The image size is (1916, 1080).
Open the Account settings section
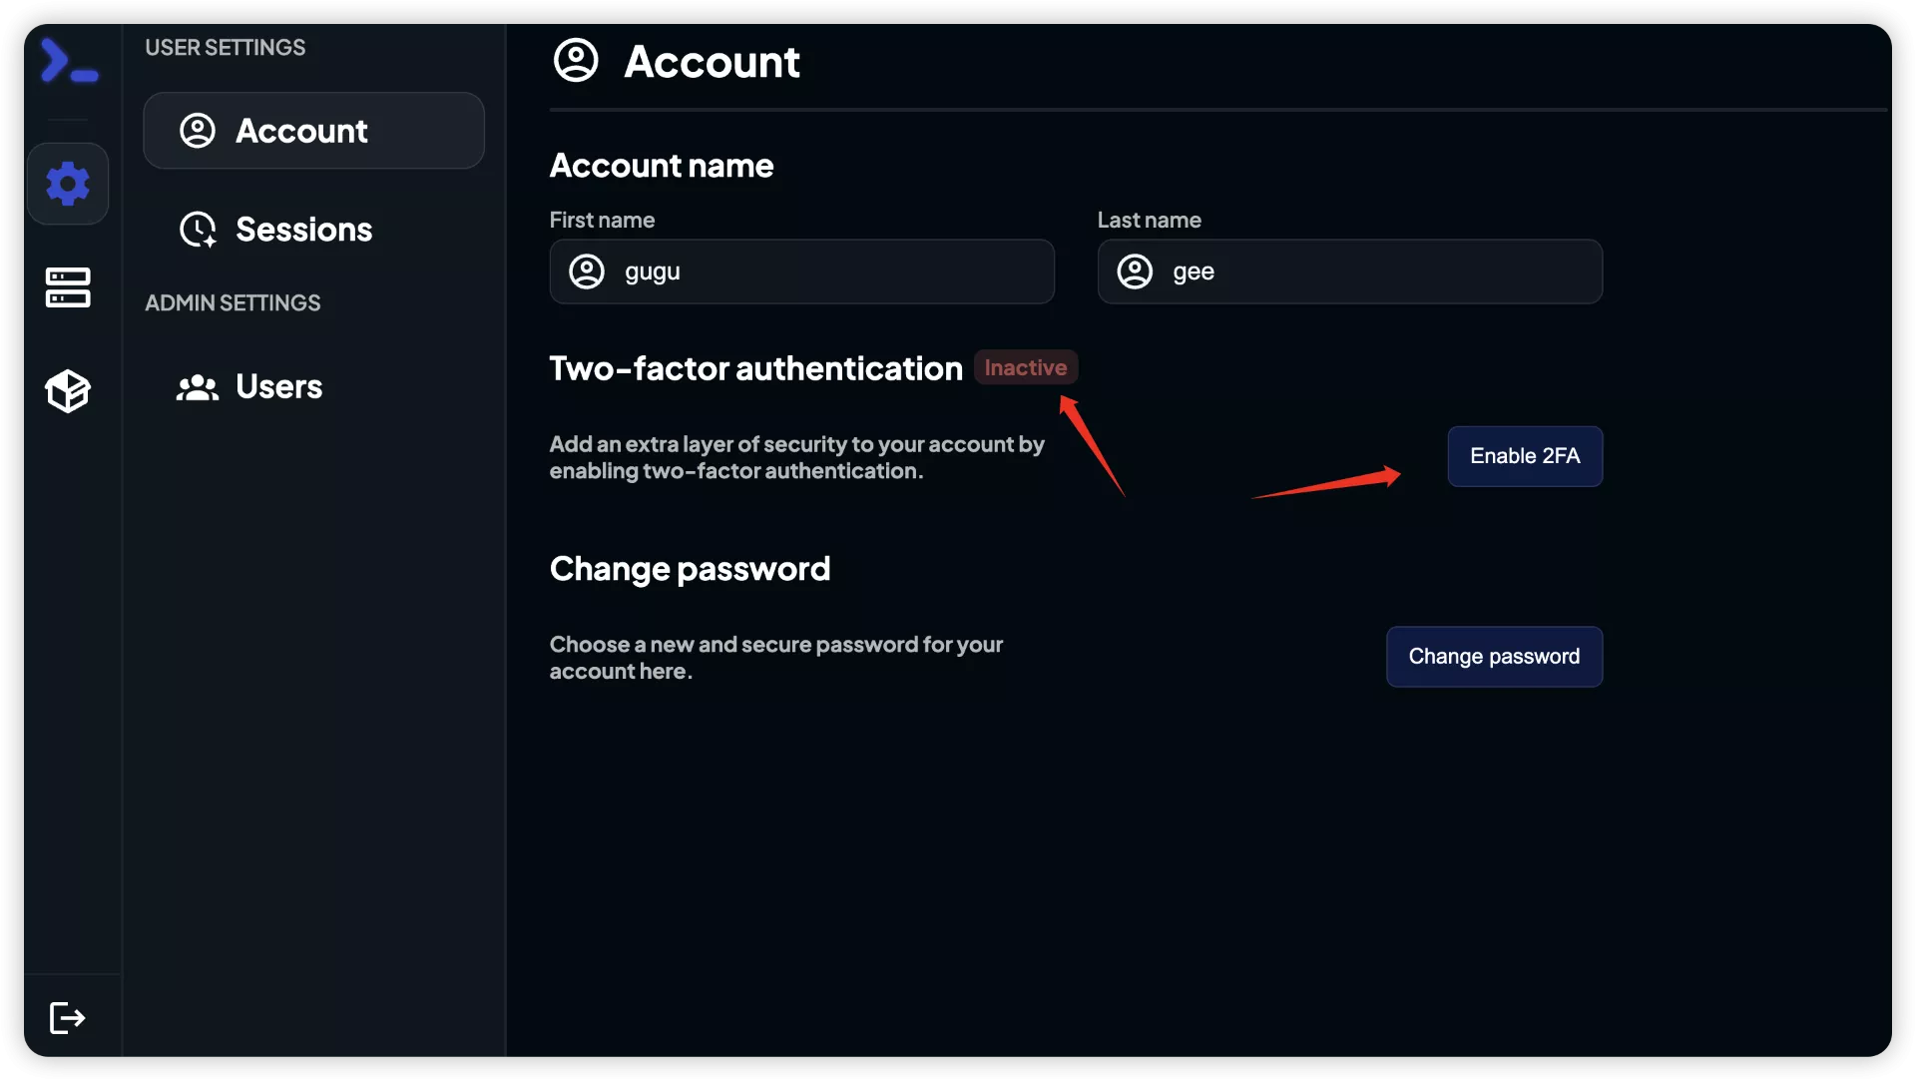click(x=313, y=130)
